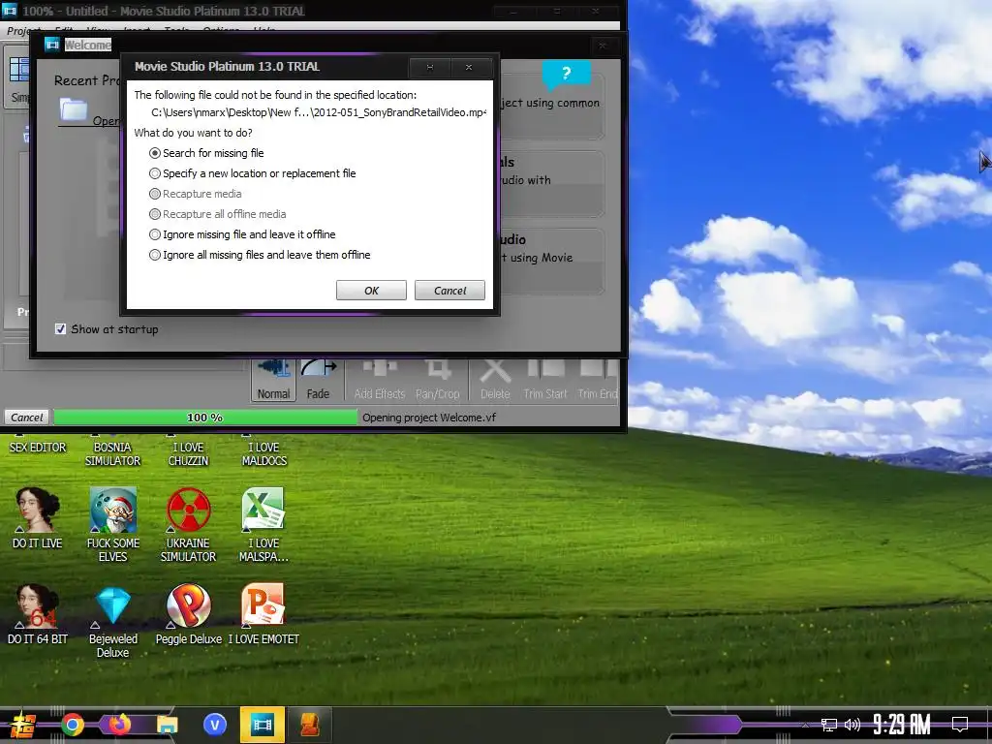Confirm the missing file dialog with OK
992x744 pixels.
tap(371, 291)
